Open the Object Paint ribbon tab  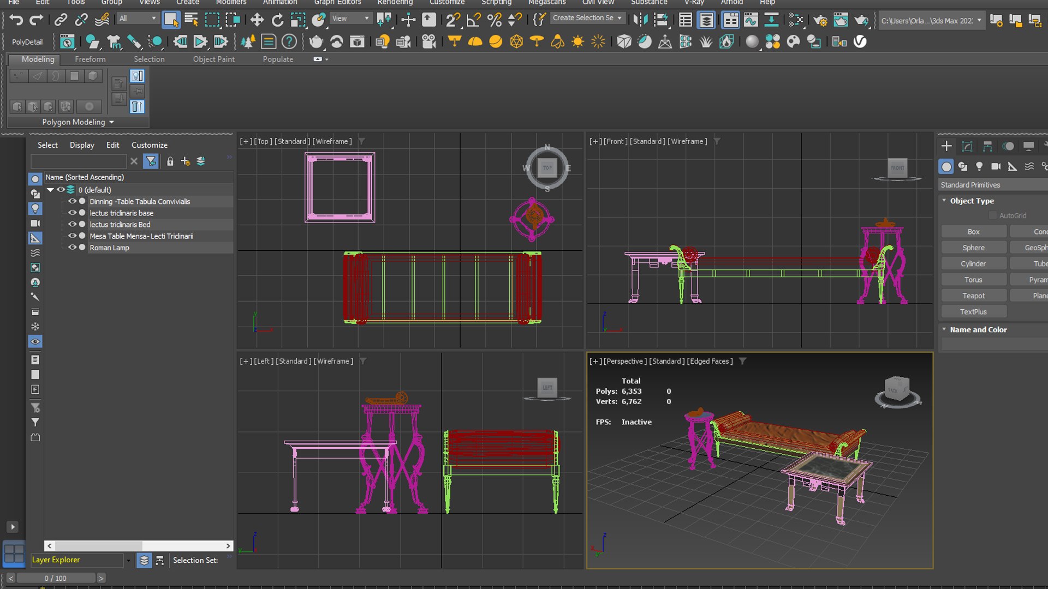213,59
